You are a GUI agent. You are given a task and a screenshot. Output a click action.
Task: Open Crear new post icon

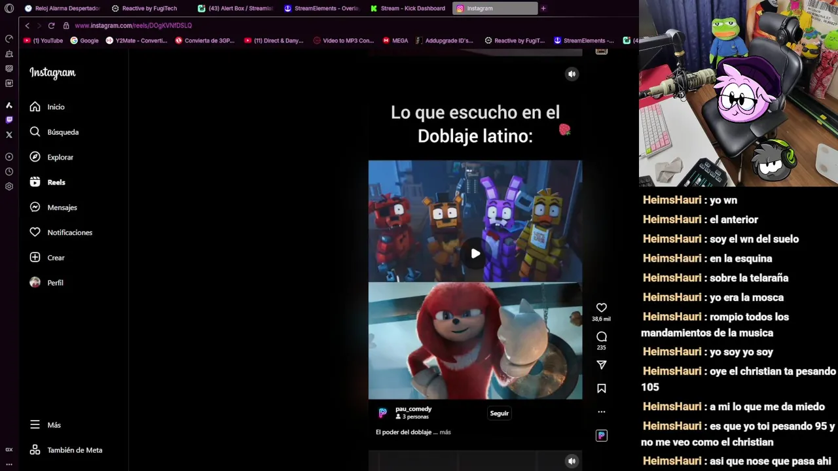click(35, 258)
